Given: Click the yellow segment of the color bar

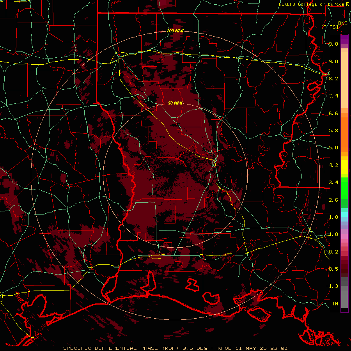Looking at the screenshot, I should (x=344, y=167).
